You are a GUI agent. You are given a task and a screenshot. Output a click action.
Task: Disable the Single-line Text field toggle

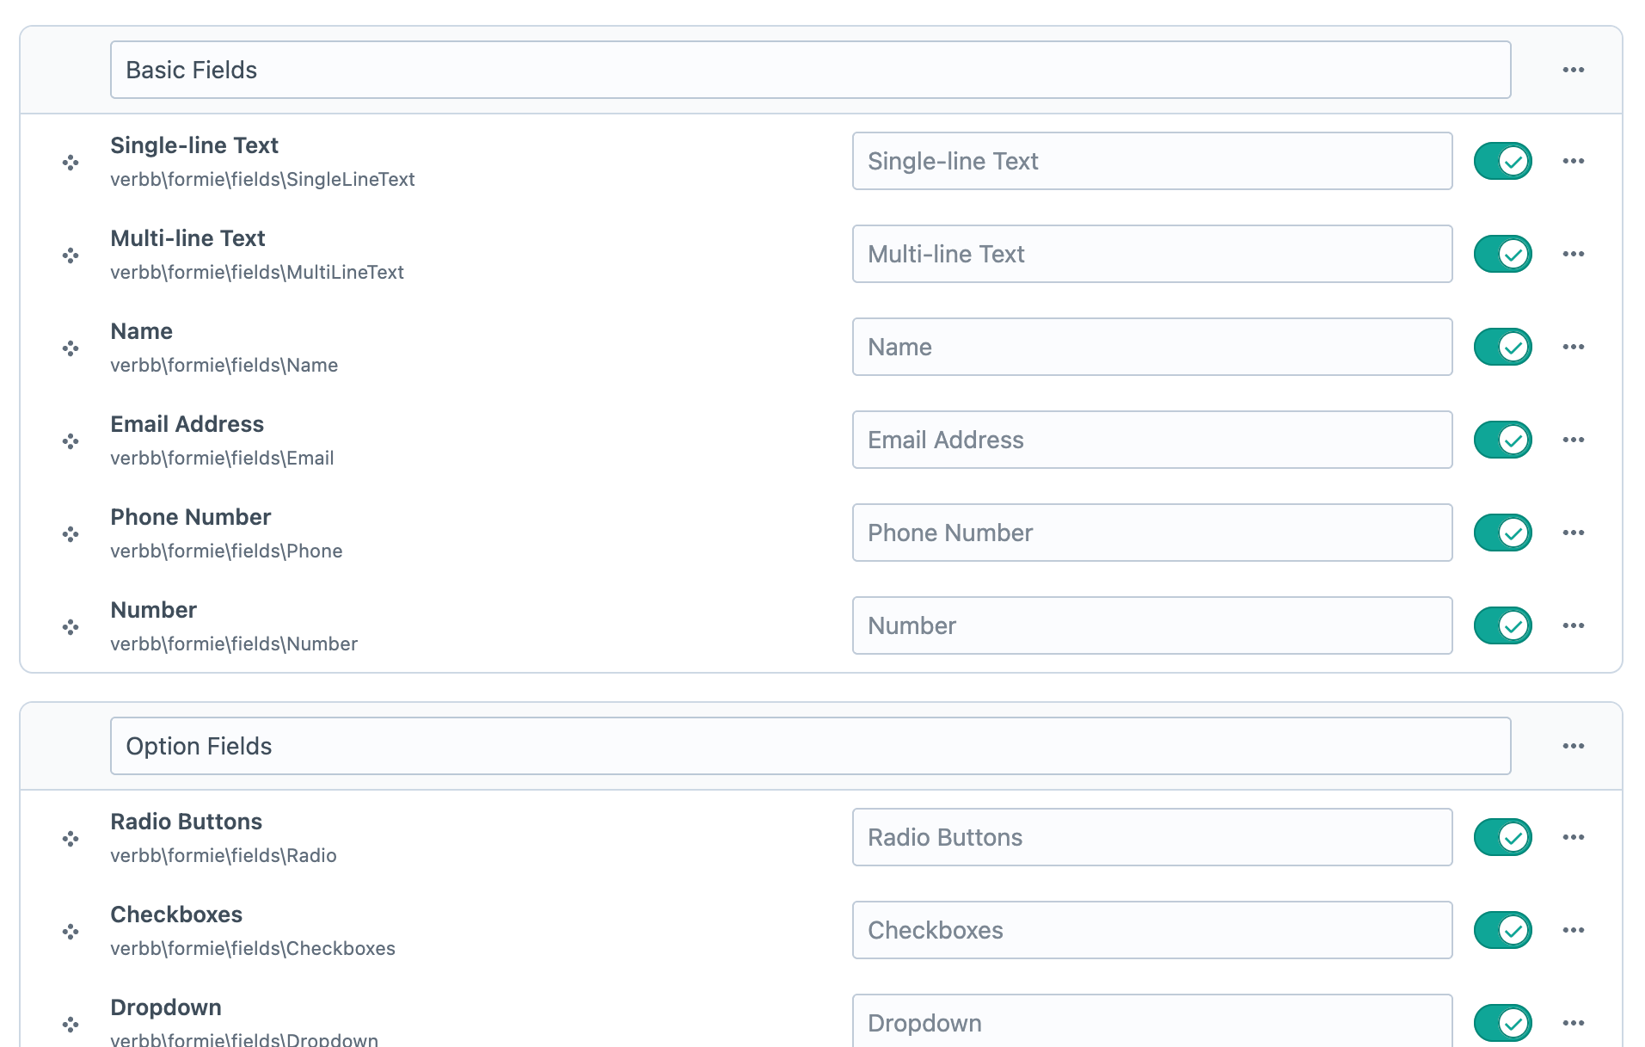pos(1503,161)
